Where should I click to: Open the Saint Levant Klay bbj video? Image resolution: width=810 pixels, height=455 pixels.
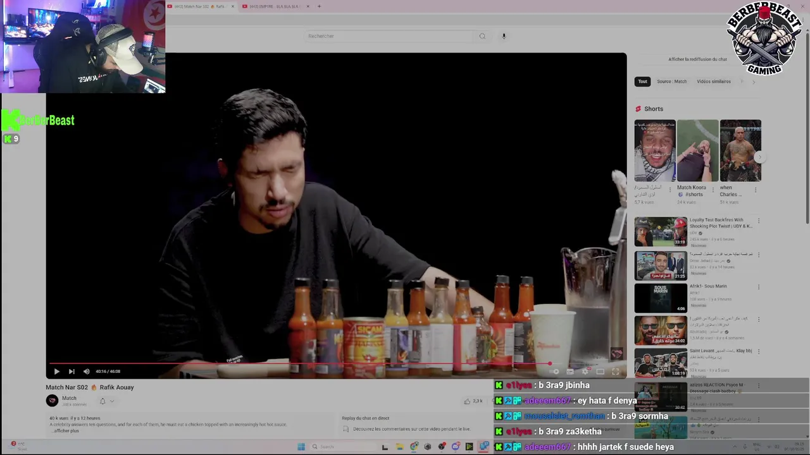coord(661,363)
